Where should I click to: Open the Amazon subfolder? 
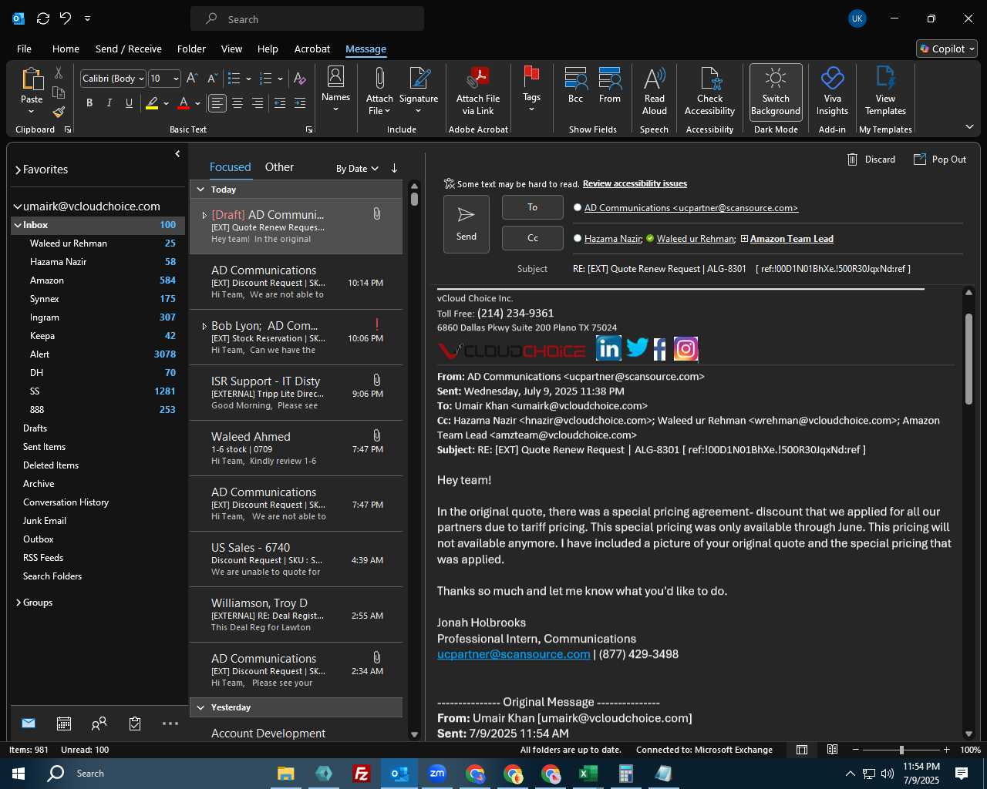pyautogui.click(x=47, y=280)
